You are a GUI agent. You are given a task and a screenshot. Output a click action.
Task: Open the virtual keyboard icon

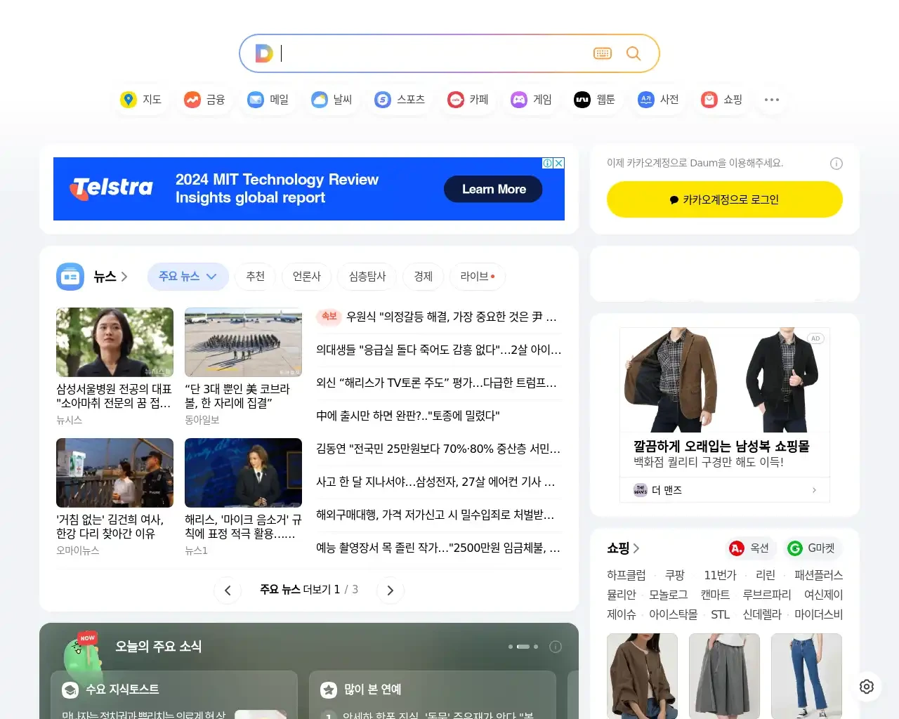603,53
